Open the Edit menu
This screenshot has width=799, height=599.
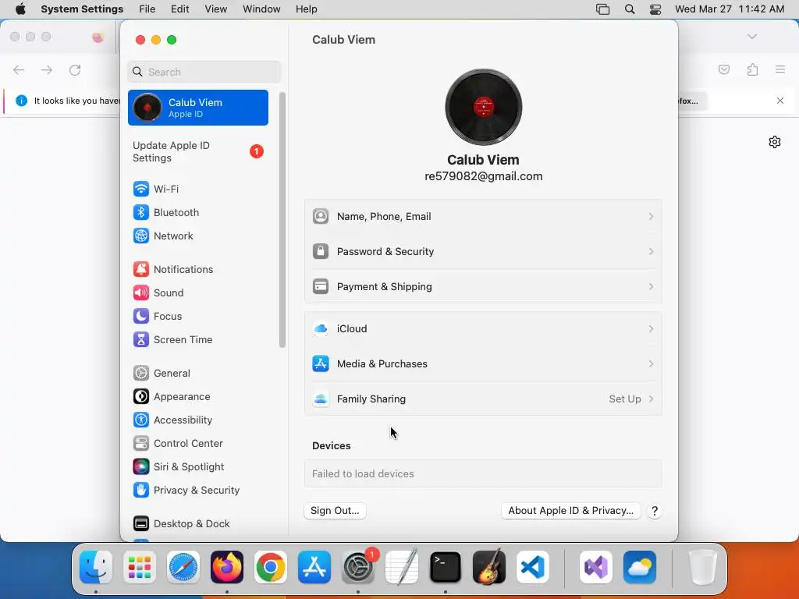[180, 9]
